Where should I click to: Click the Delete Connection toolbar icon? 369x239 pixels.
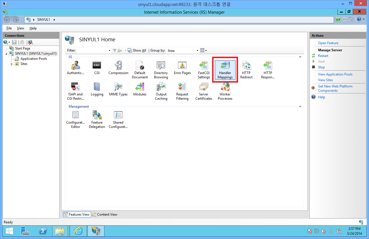pos(30,42)
